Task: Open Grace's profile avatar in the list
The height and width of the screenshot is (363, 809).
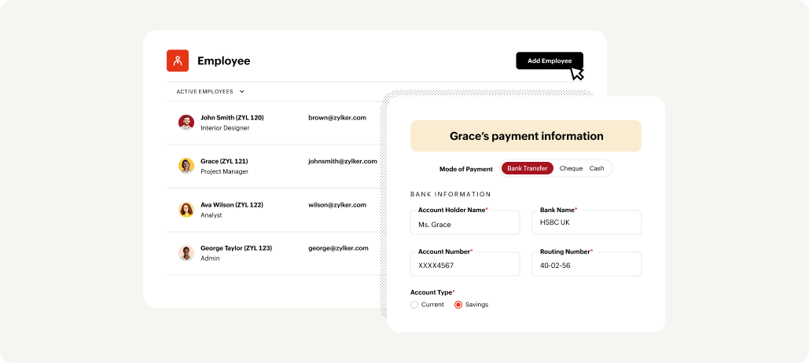Action: point(186,166)
